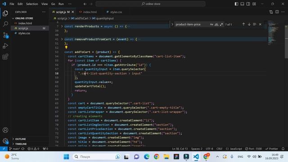The image size is (288, 162).
Task: Toggle the primary side bar visibility
Action: click(236, 4)
